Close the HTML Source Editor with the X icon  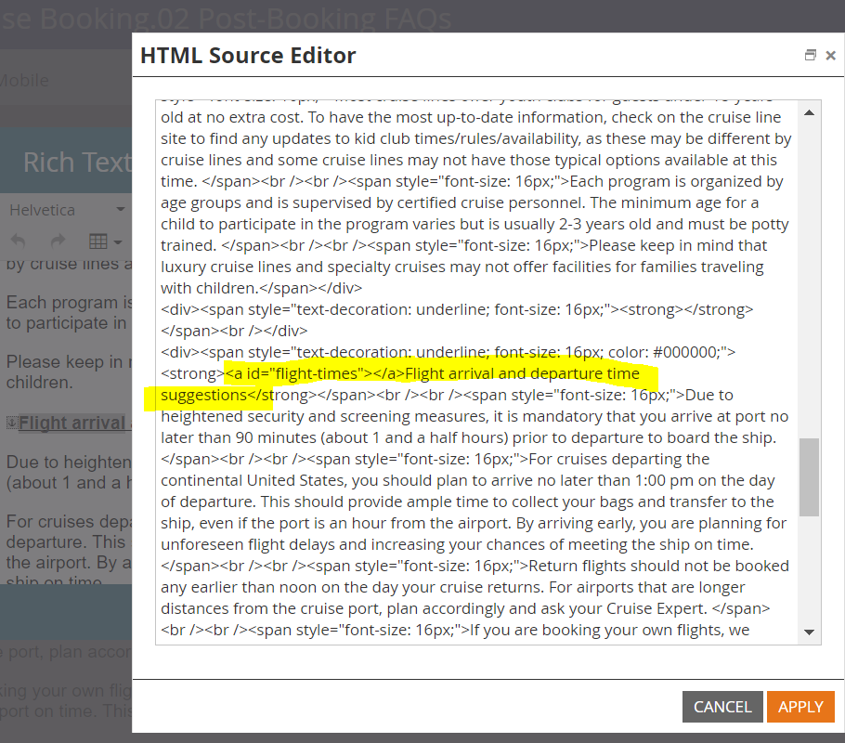point(831,55)
